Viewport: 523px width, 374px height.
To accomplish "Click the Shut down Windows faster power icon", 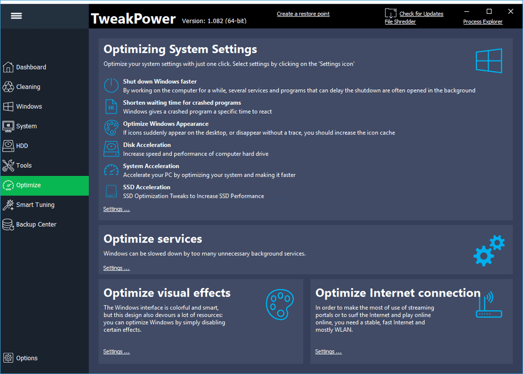I will click(111, 85).
